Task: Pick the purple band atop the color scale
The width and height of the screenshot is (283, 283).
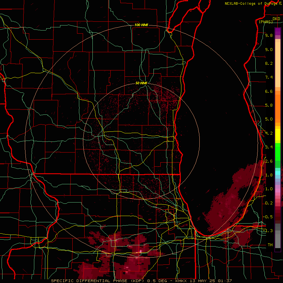Action: coord(278,31)
